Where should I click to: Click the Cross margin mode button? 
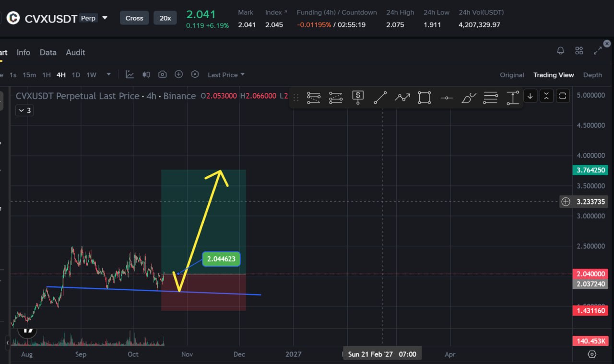coord(134,18)
